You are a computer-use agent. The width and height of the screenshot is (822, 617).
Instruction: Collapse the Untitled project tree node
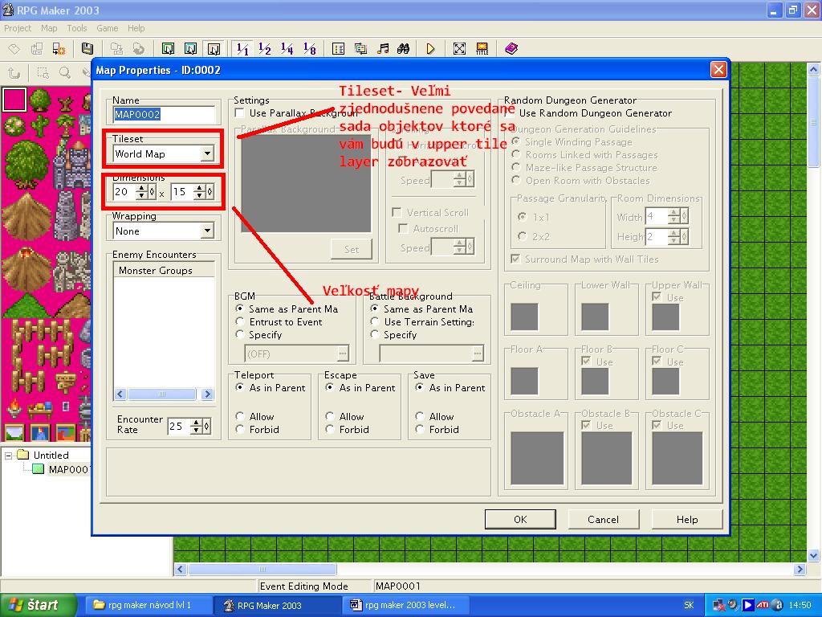click(x=10, y=456)
